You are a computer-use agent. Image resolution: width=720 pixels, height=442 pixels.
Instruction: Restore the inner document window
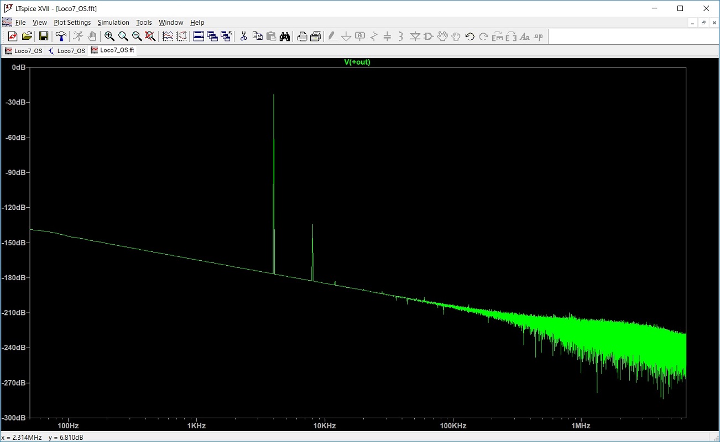click(x=703, y=23)
